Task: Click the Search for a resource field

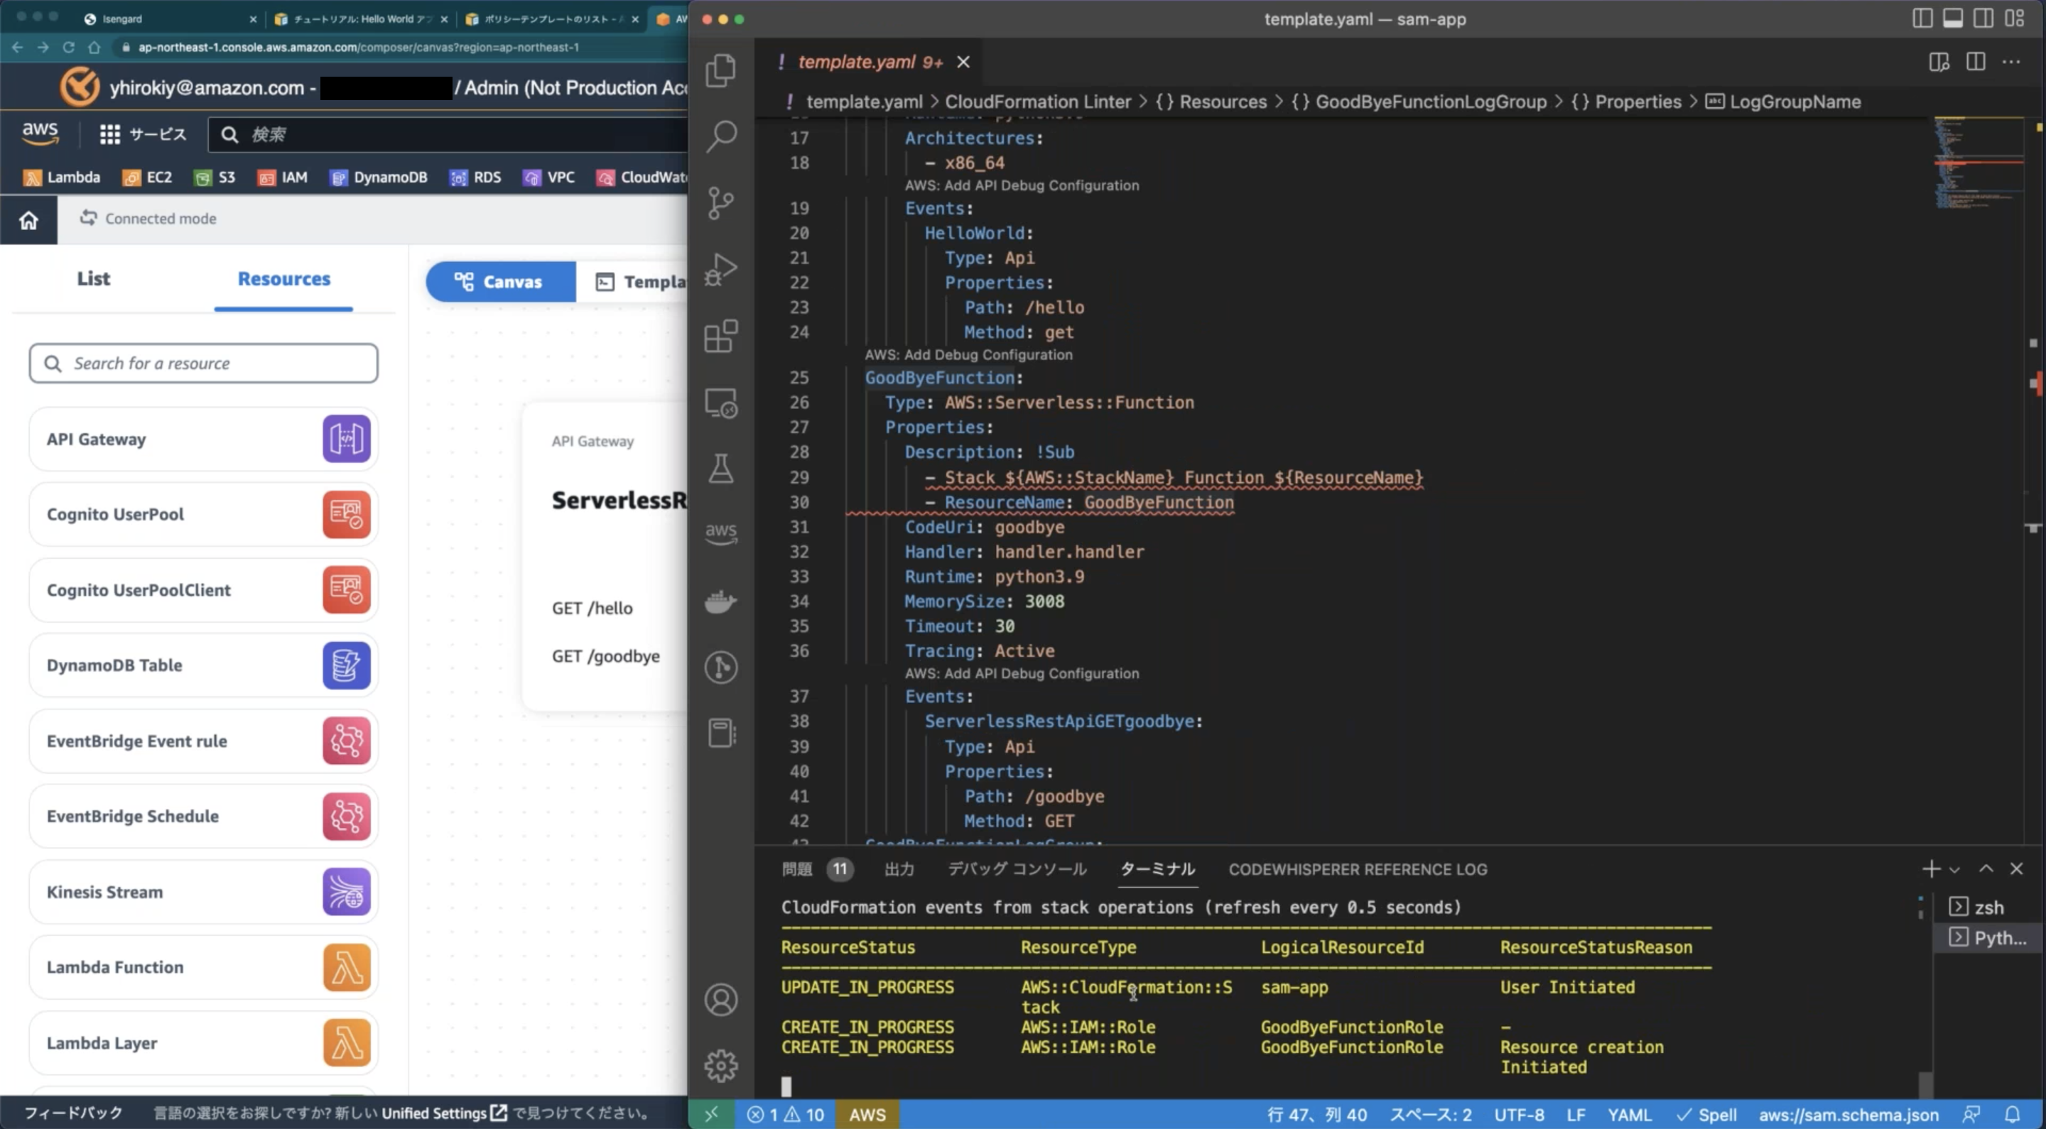Action: tap(203, 363)
